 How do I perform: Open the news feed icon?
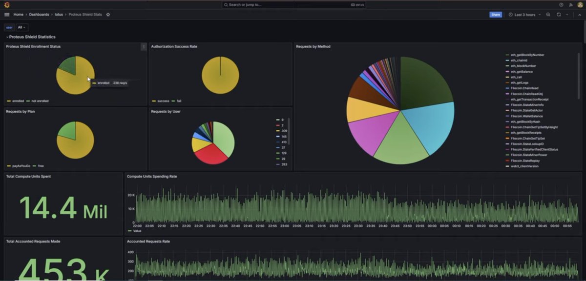(x=570, y=4)
